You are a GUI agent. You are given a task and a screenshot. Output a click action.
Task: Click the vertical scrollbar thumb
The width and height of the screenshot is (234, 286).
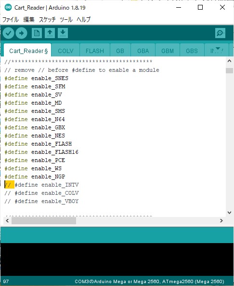[x=230, y=70]
